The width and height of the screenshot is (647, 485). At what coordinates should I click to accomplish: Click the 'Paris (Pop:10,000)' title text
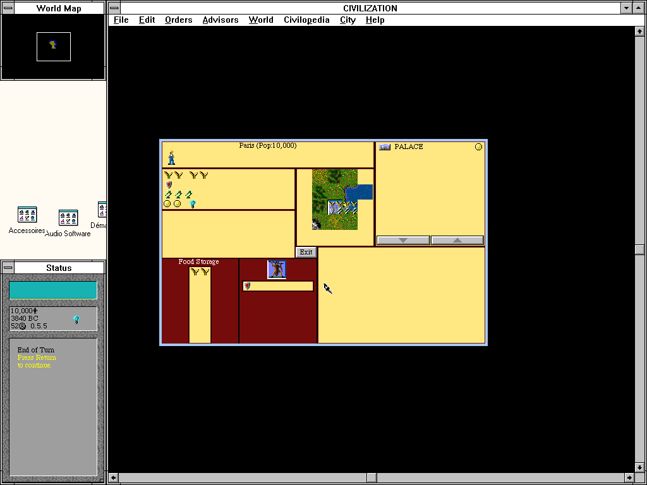268,146
